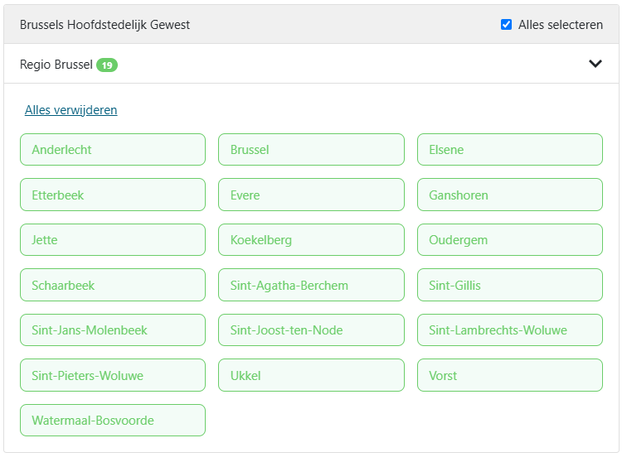Click the Sint-Gillis chip

click(x=509, y=286)
